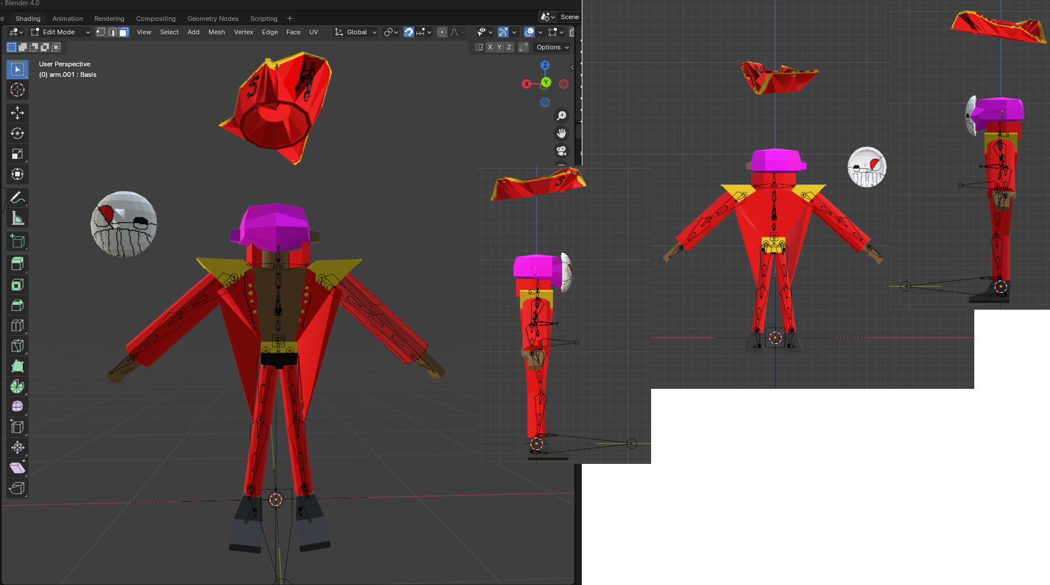The width and height of the screenshot is (1050, 585).
Task: Choose the Extrude Region tool
Action: [17, 264]
